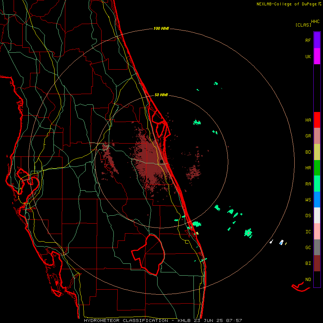The width and height of the screenshot is (323, 323).
Task: Click the "100 NMI" range ring label
Action: (x=161, y=28)
